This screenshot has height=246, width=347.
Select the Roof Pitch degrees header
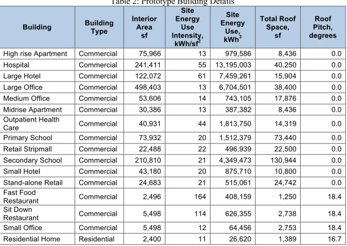click(x=323, y=27)
